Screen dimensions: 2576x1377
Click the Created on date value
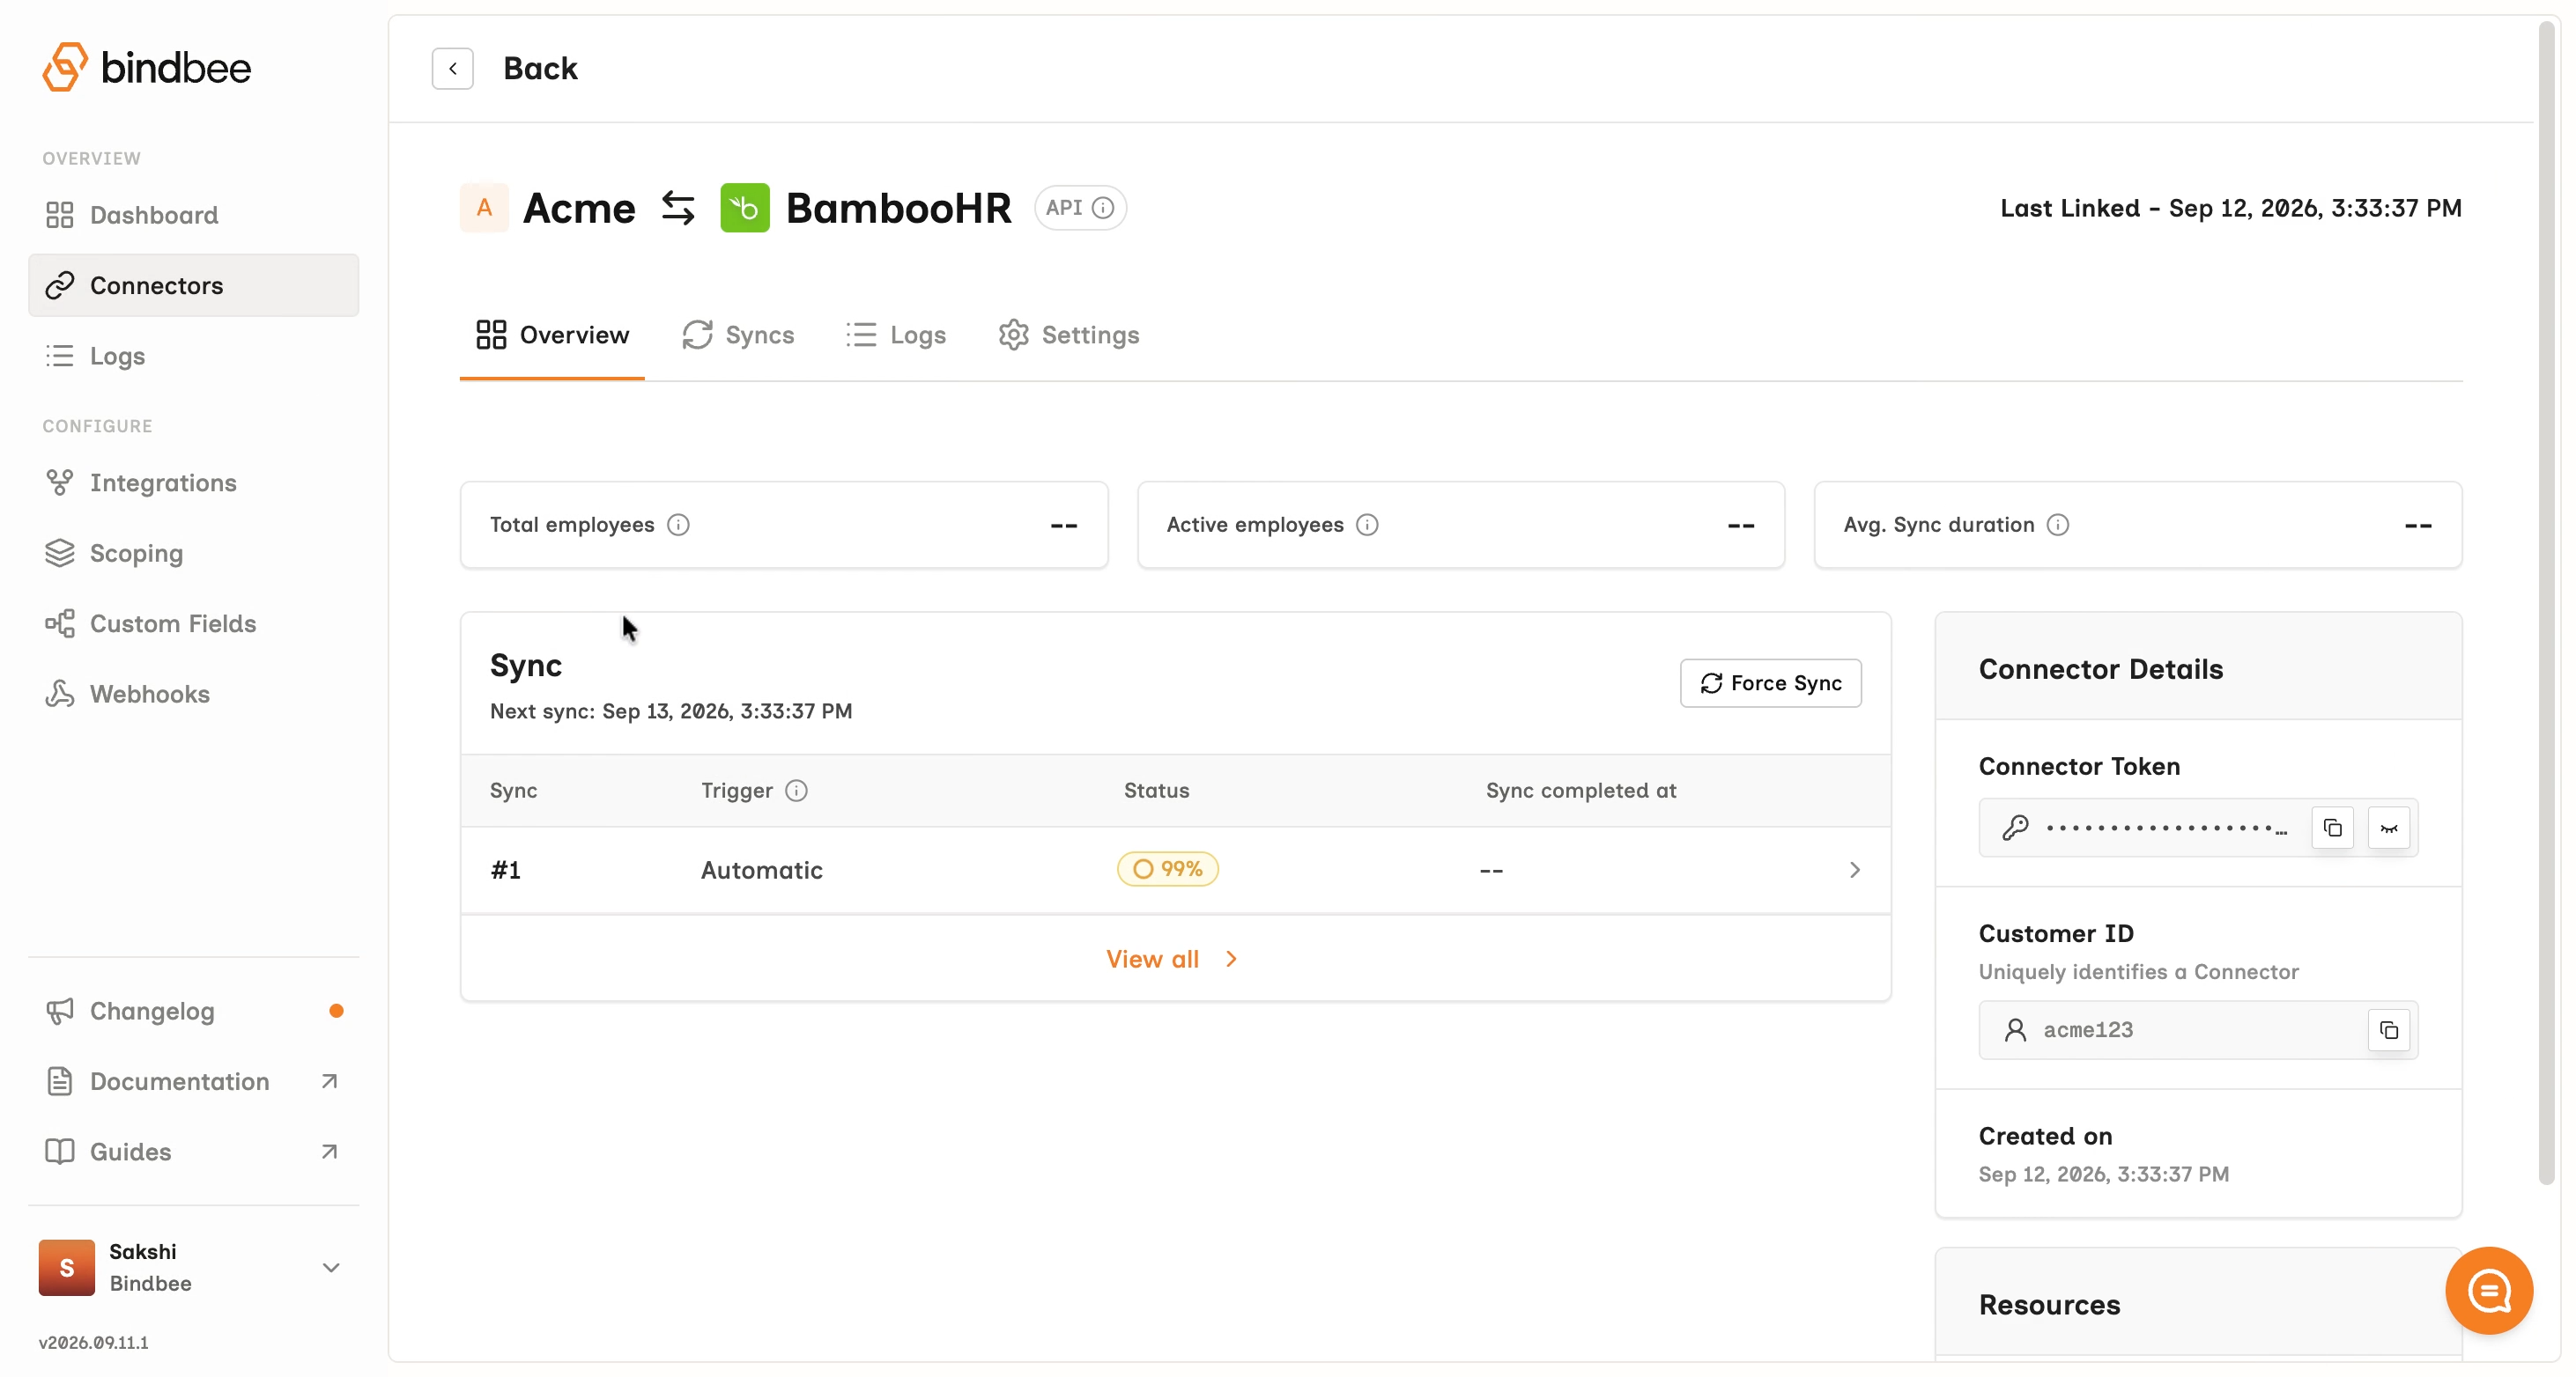2104,1174
